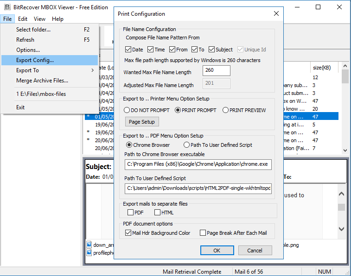Select DO NOT PROMPT radio option

pyautogui.click(x=127, y=110)
